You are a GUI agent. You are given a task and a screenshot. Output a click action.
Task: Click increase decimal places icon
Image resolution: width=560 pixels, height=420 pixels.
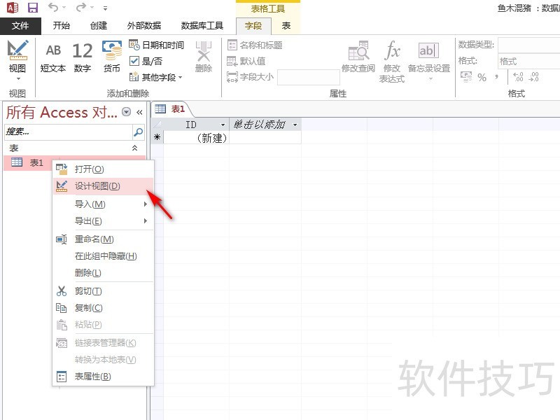518,77
